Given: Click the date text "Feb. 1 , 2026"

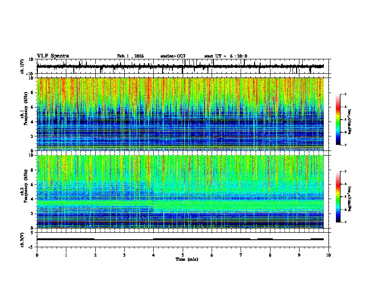Looking at the screenshot, I should [130, 56].
